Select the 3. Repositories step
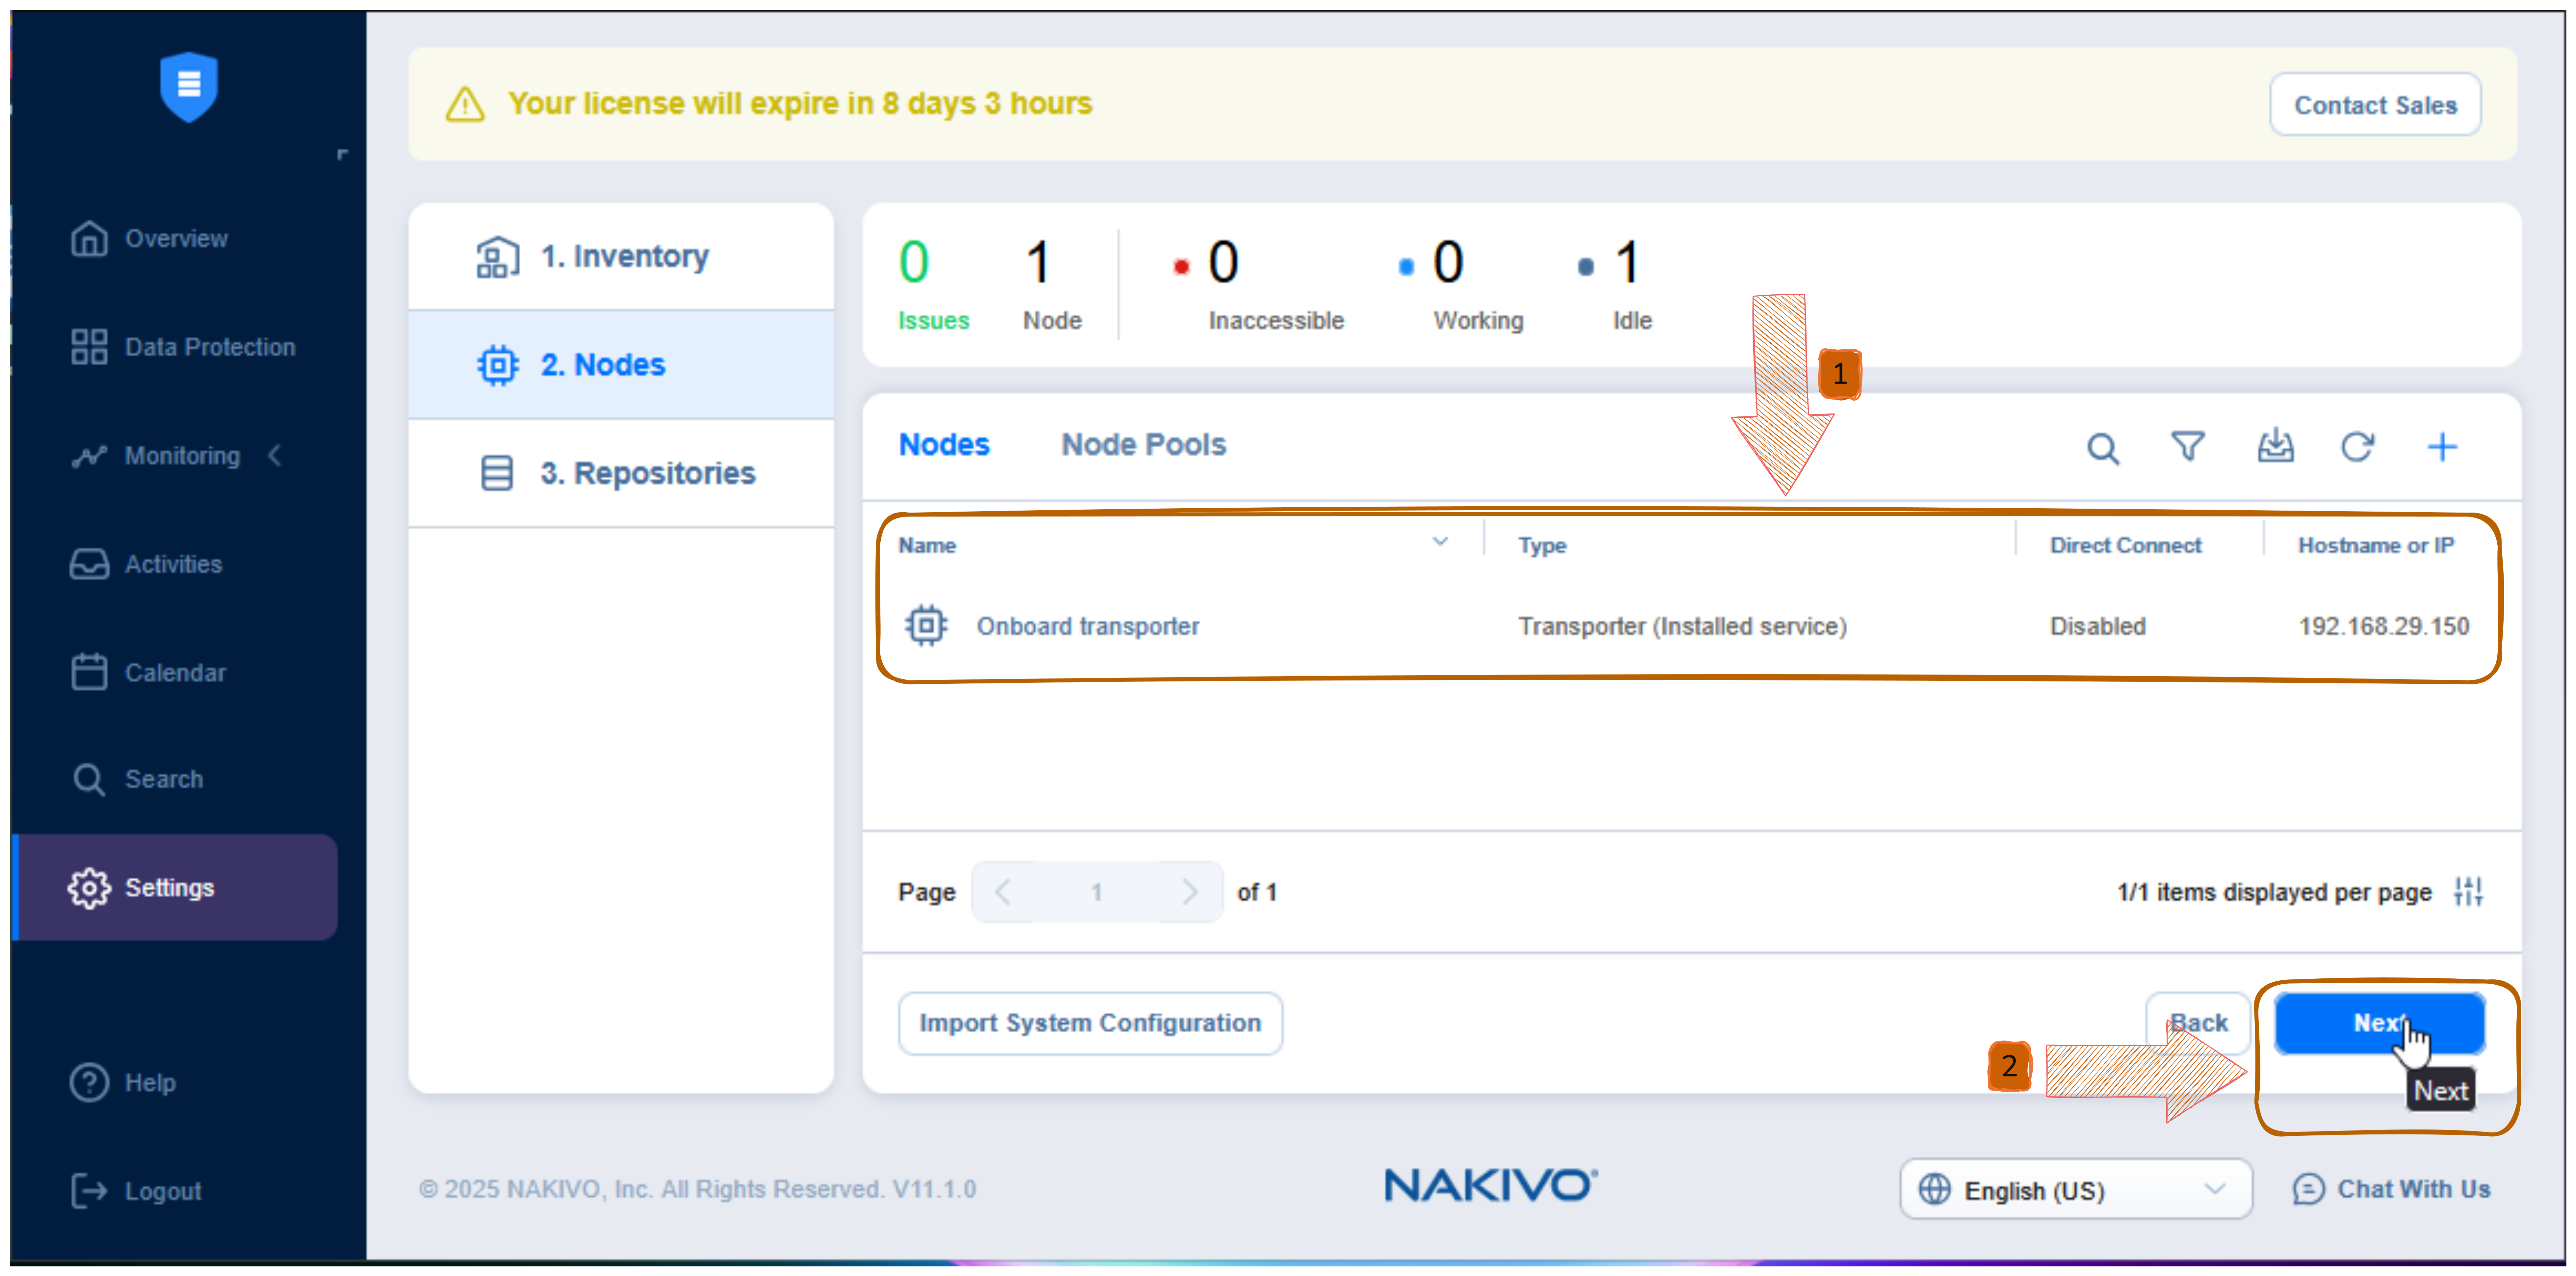The height and width of the screenshot is (1276, 2576). click(x=647, y=473)
